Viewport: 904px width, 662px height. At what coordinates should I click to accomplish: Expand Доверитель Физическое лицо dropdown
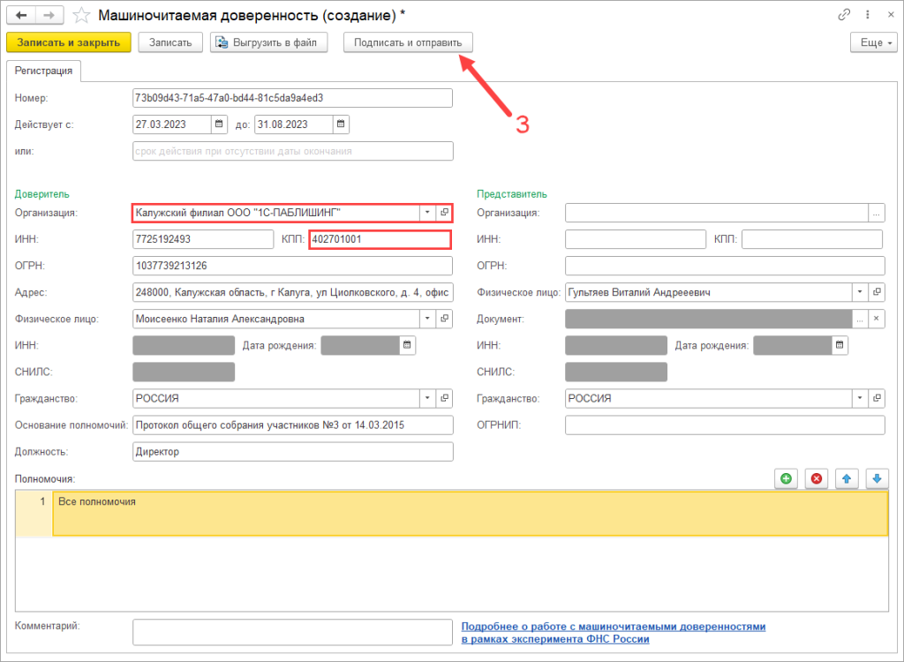click(427, 319)
